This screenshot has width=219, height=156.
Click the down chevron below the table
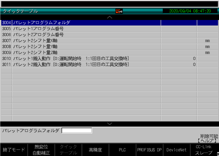click(x=110, y=124)
